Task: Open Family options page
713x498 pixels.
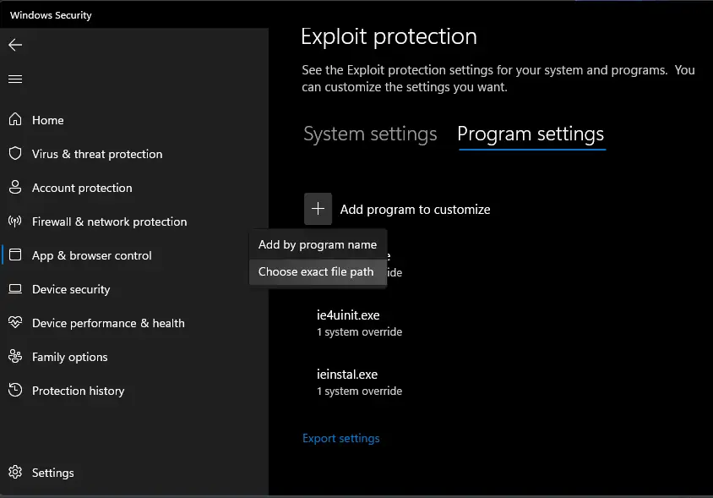Action: [69, 357]
